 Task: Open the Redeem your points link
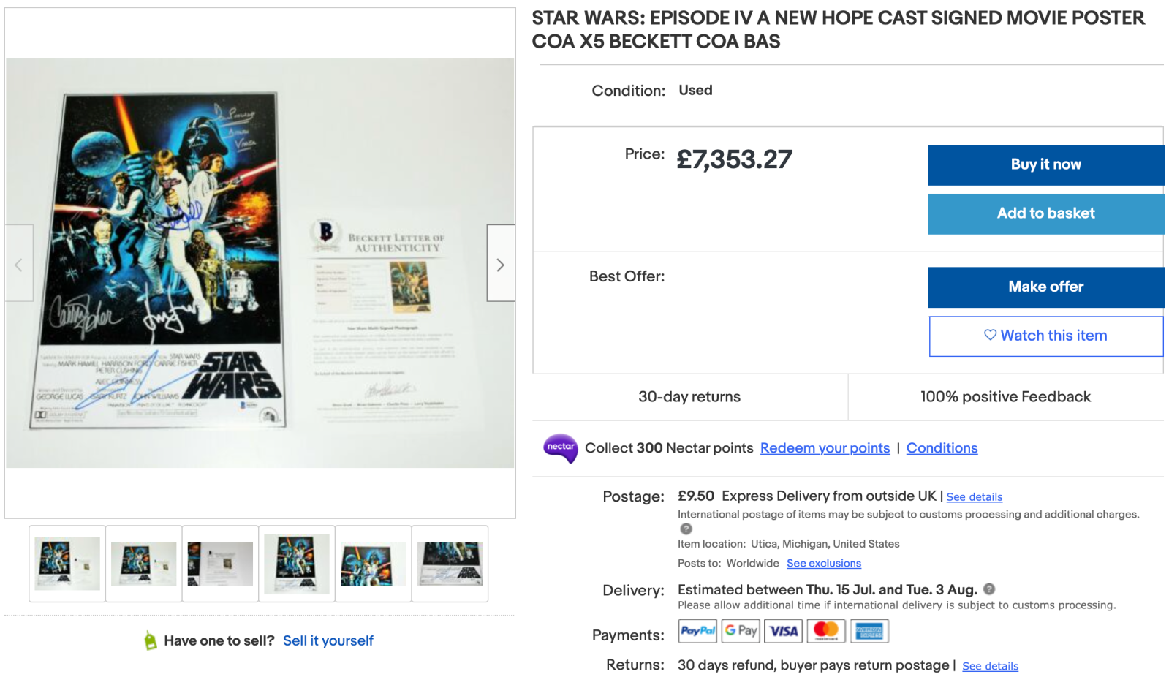(825, 448)
